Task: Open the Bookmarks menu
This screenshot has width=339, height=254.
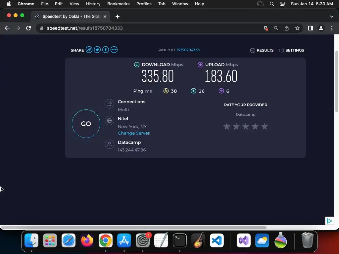Action: pyautogui.click(x=118, y=4)
